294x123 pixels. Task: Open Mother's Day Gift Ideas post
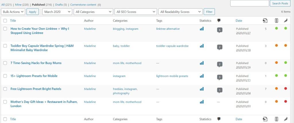click(44, 104)
